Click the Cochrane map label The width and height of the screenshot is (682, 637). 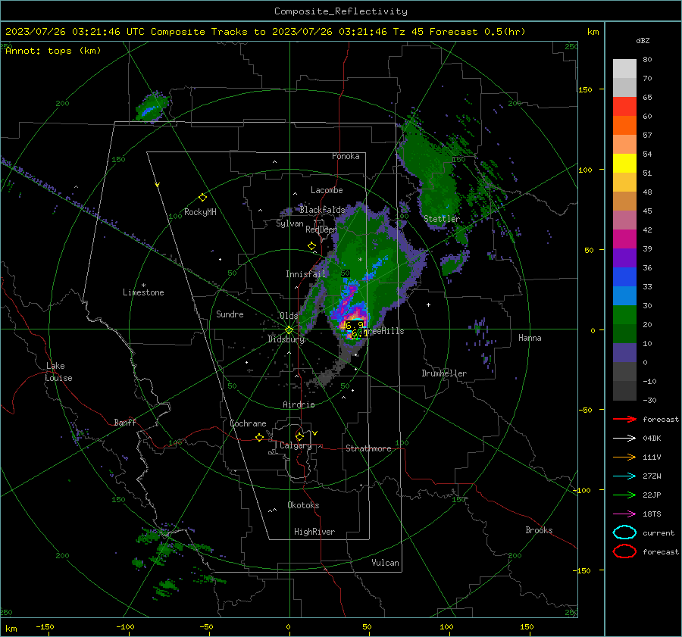pos(248,423)
